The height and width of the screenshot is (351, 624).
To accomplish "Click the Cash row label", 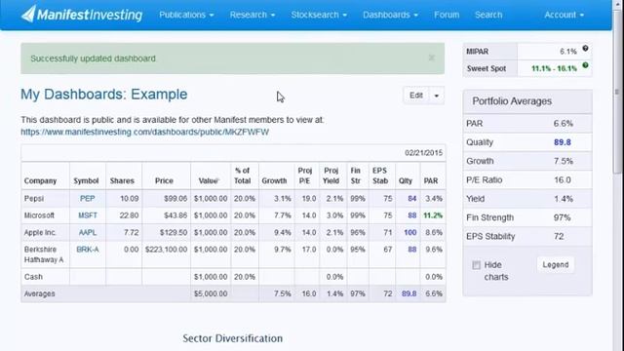I will (33, 277).
